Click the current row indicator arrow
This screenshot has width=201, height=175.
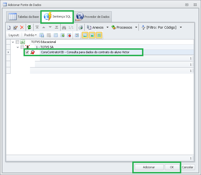click(x=8, y=52)
